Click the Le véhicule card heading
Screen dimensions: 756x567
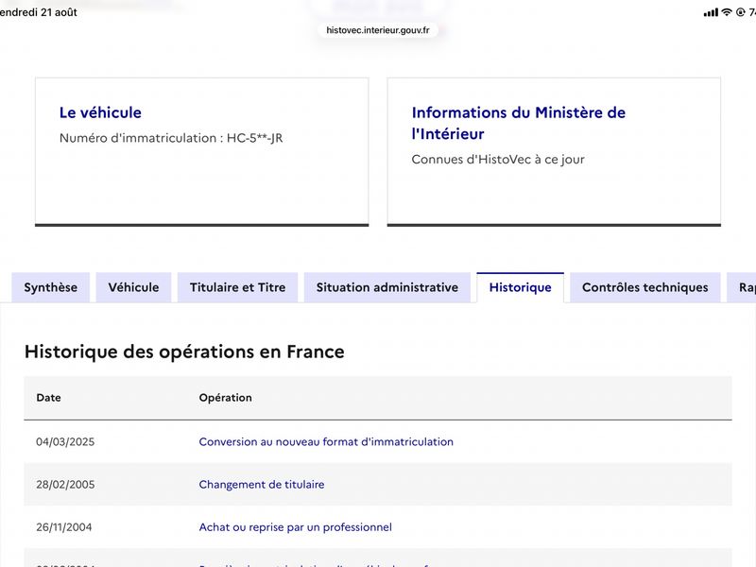click(100, 112)
